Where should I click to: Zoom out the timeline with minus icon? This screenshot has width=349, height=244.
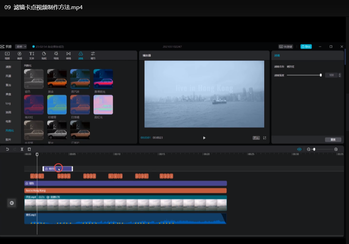click(309, 149)
